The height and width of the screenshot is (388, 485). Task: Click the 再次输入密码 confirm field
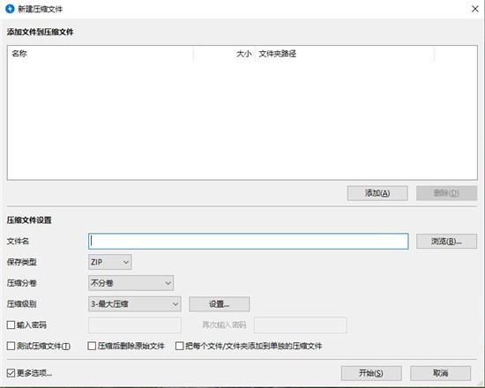(x=300, y=325)
